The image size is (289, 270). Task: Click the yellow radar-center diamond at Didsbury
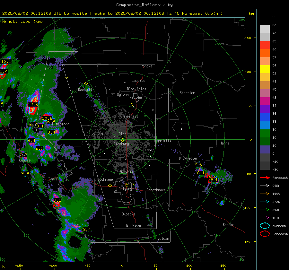click(122, 140)
